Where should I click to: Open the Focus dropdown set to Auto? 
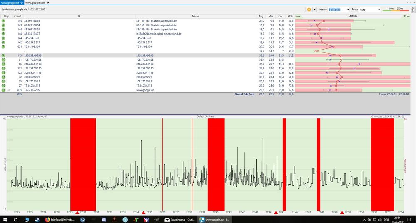pyautogui.click(x=370, y=10)
